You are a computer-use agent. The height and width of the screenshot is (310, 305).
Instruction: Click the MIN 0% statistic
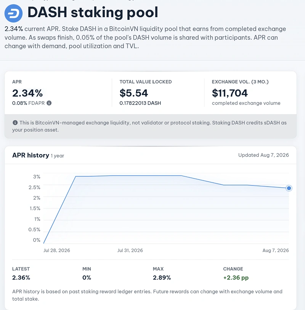click(x=87, y=273)
